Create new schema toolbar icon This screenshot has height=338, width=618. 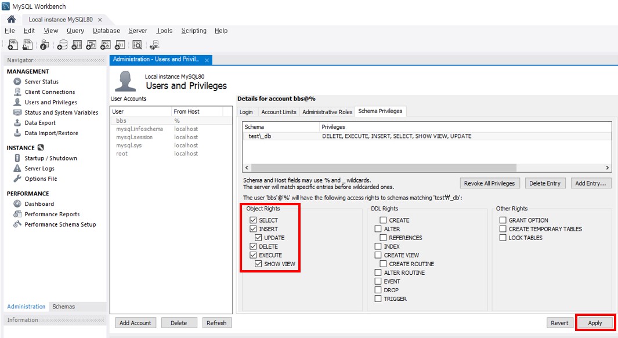[x=62, y=45]
